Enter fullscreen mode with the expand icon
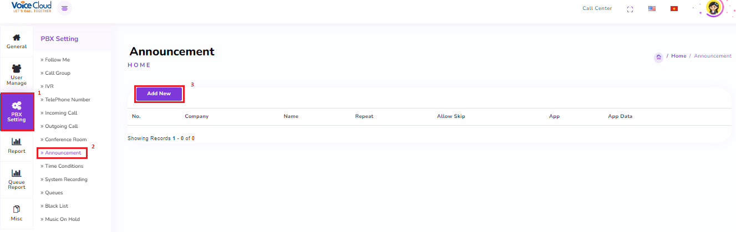The height and width of the screenshot is (232, 736). (x=630, y=9)
